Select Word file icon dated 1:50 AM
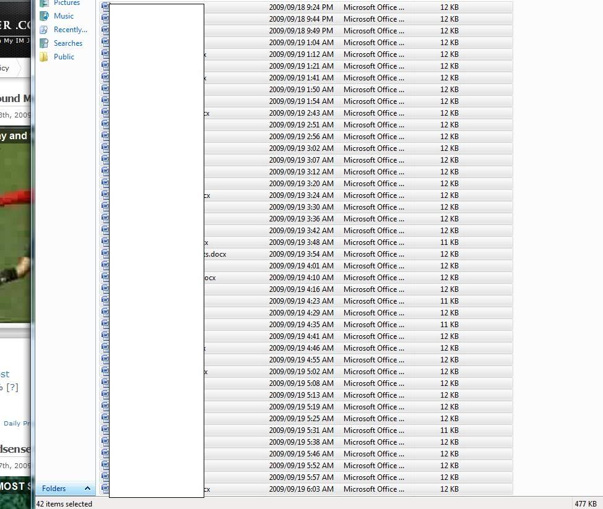Viewport: 603px width, 509px height. click(x=105, y=88)
